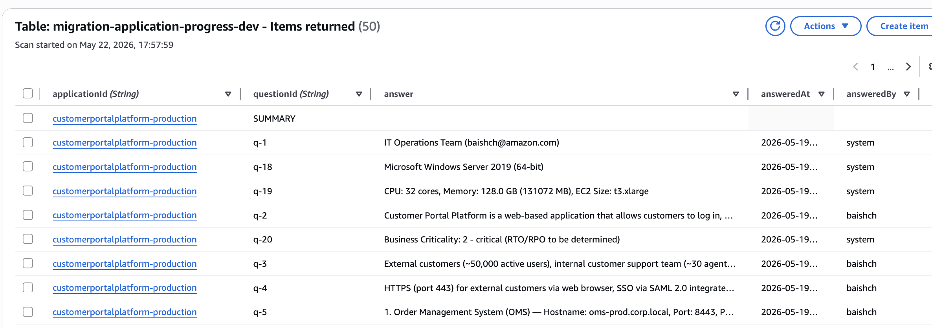Open customerportalplatform-production link in q-3 row
Screen dimensions: 932x328
click(x=125, y=264)
